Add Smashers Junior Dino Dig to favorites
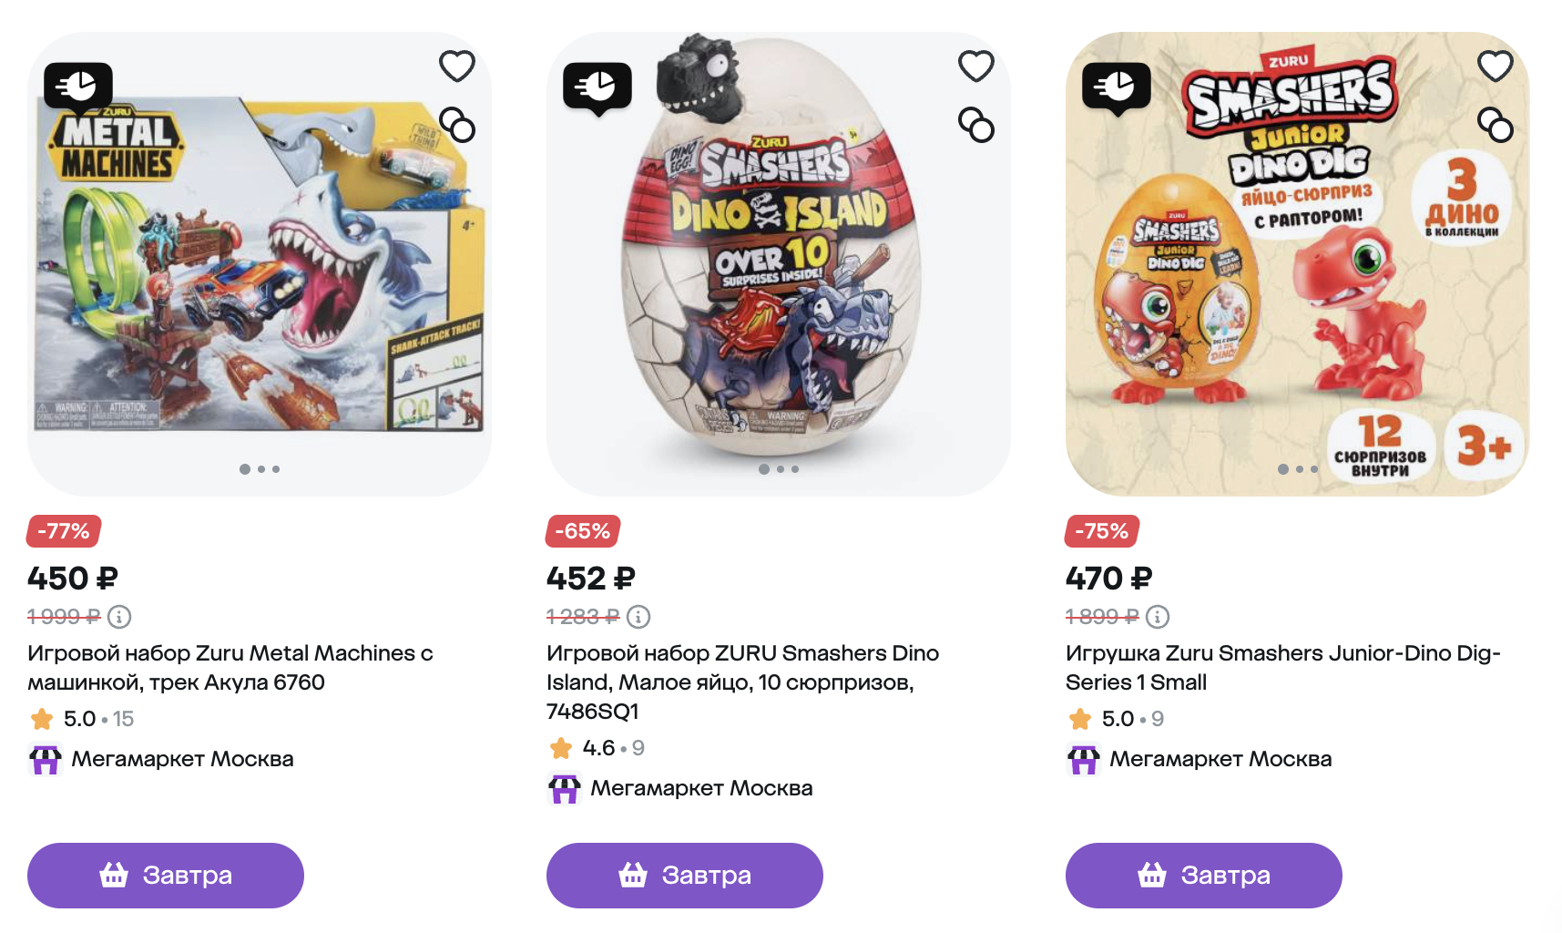 click(x=1496, y=67)
